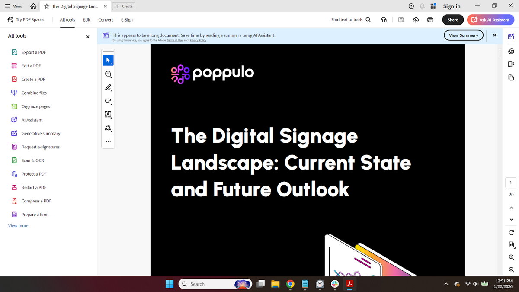
Task: Open the E-Sign tab
Action: tap(127, 20)
